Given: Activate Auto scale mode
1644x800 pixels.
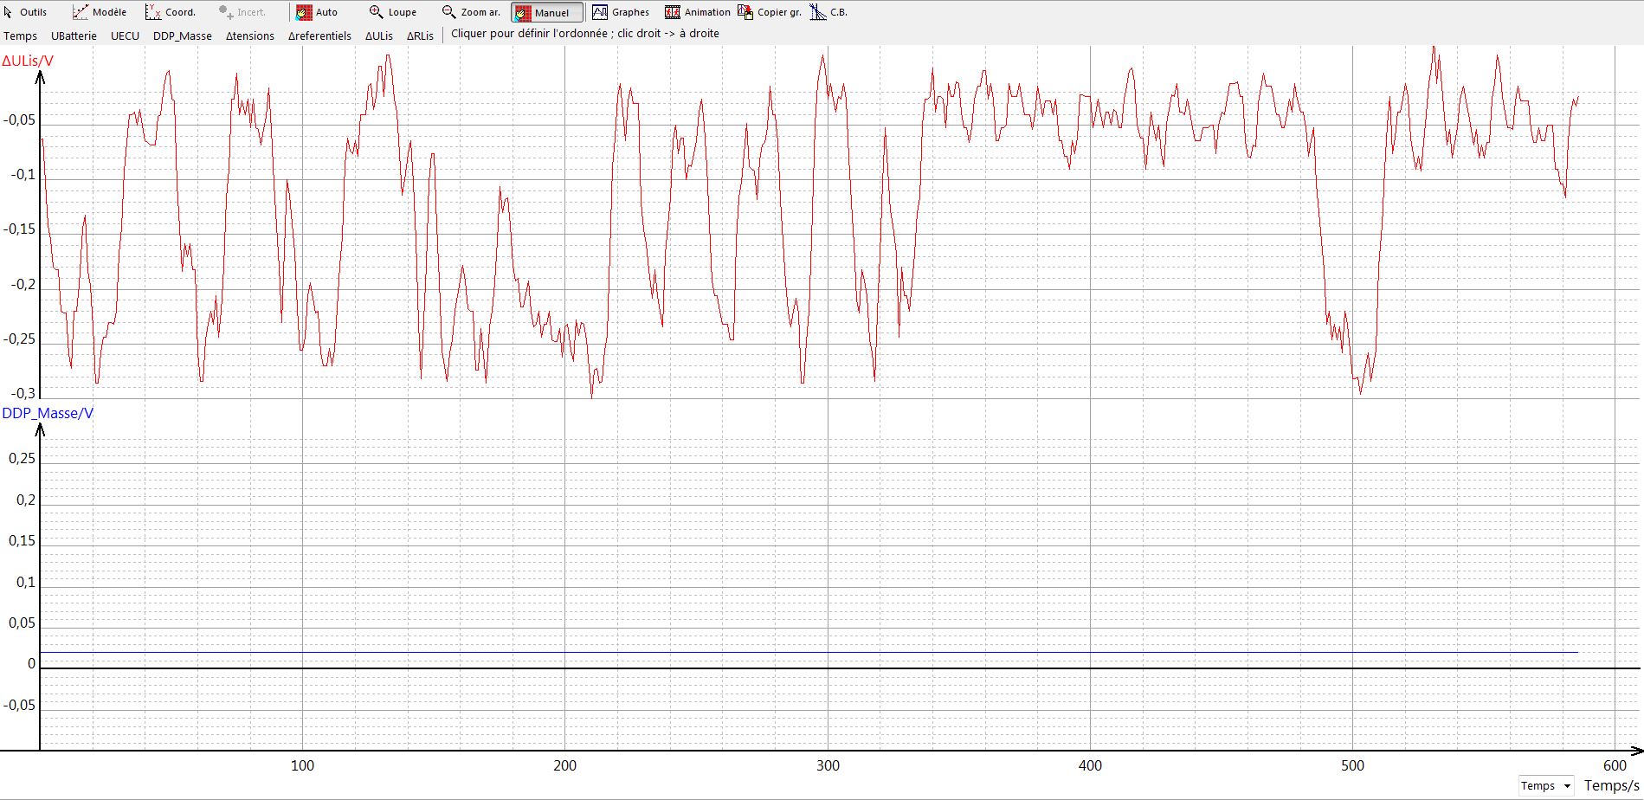Looking at the screenshot, I should pyautogui.click(x=317, y=12).
